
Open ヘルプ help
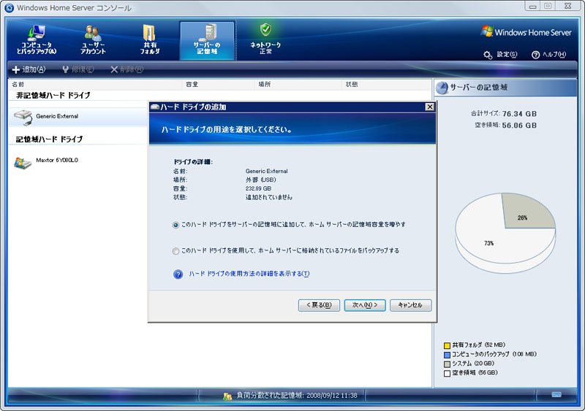(548, 55)
